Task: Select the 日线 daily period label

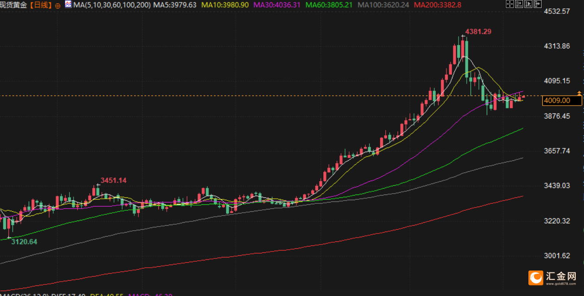Action: click(42, 5)
